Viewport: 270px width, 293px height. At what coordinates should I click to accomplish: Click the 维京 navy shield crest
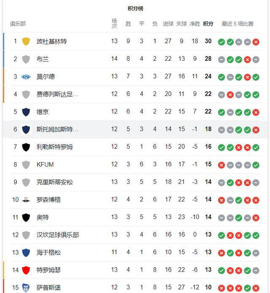[26, 112]
